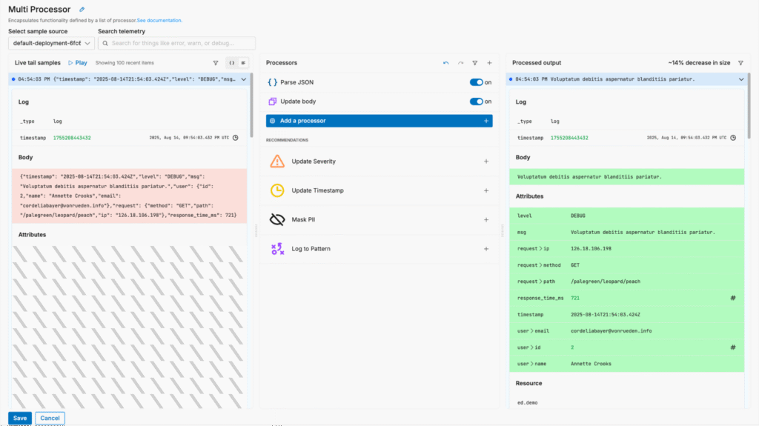Add the Update Severity recommendation
The height and width of the screenshot is (426, 759).
coord(486,162)
